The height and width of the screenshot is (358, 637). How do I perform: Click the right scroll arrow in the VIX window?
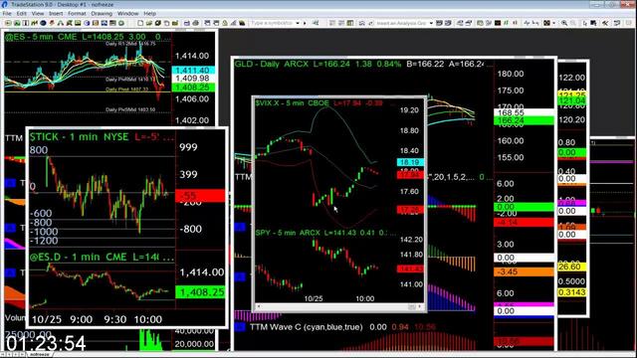pos(419,307)
